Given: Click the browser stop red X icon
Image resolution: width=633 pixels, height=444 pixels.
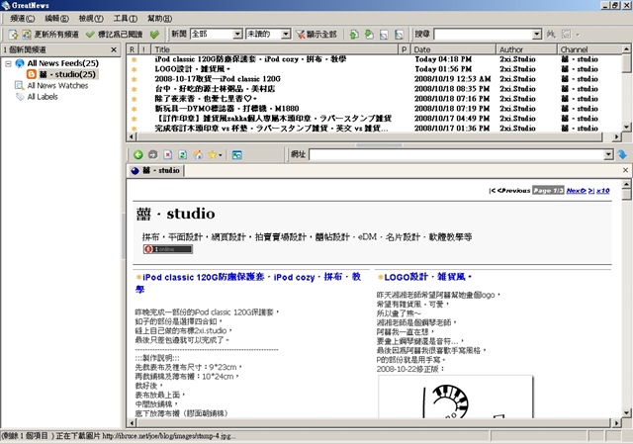Looking at the screenshot, I should pos(168,154).
